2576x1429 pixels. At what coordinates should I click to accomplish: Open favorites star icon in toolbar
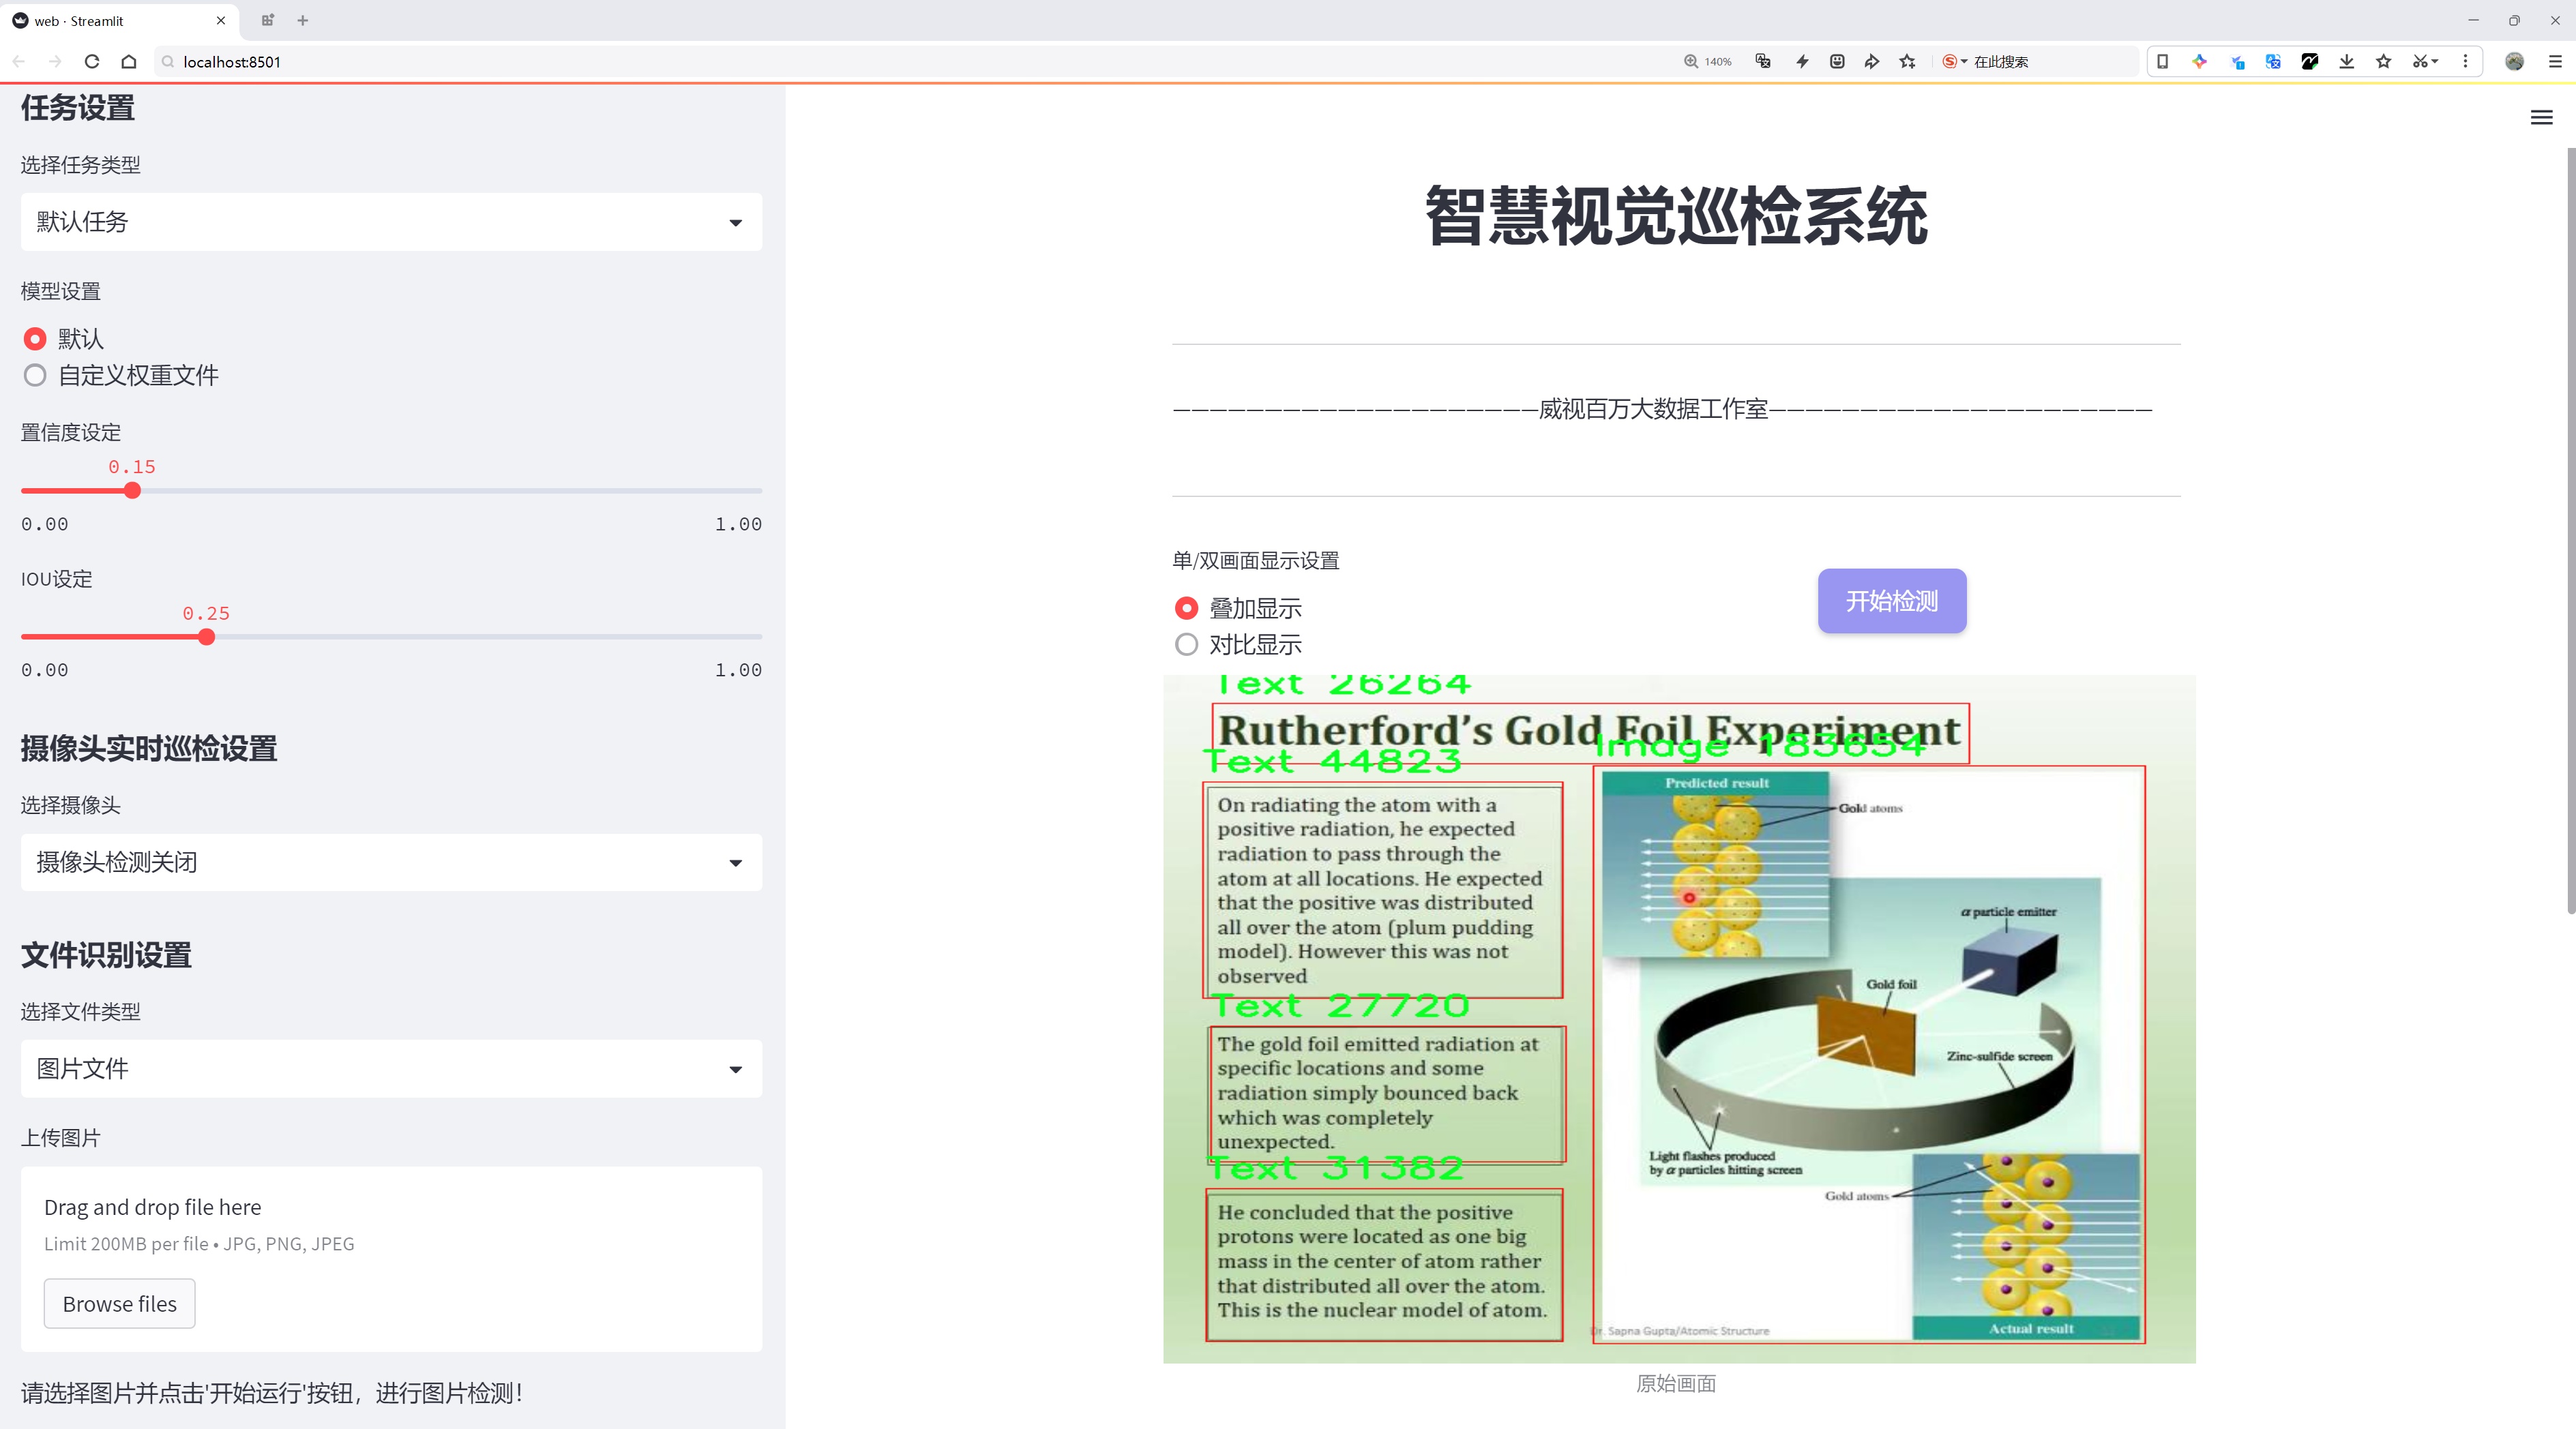pyautogui.click(x=2384, y=61)
